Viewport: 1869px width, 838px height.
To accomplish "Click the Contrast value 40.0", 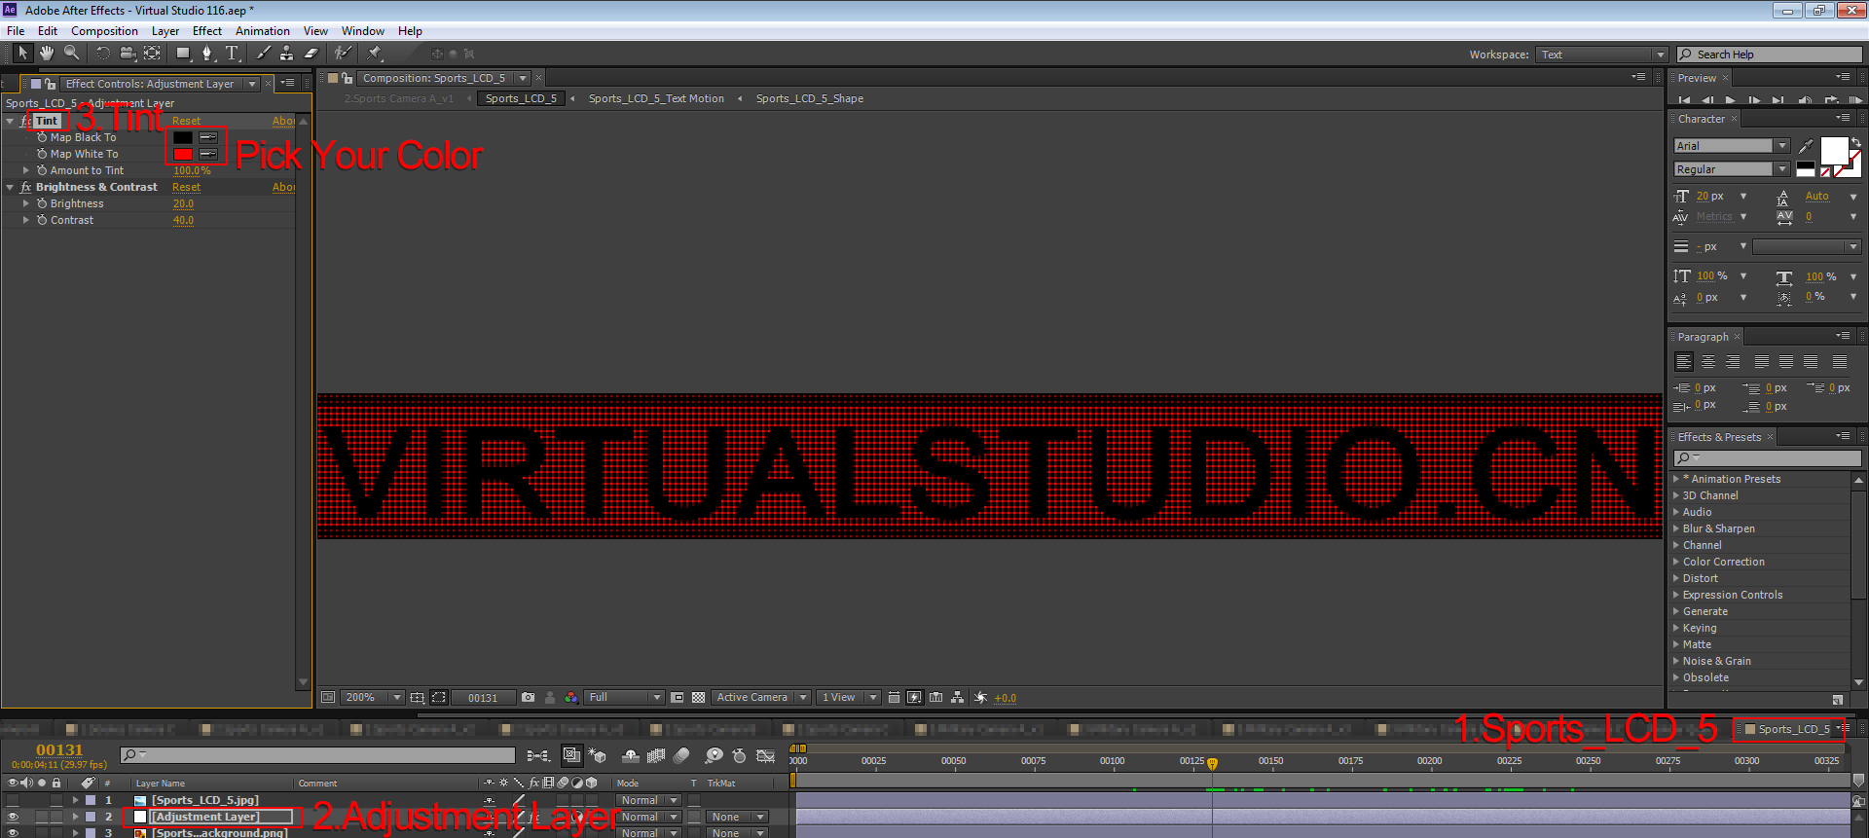I will click(183, 220).
